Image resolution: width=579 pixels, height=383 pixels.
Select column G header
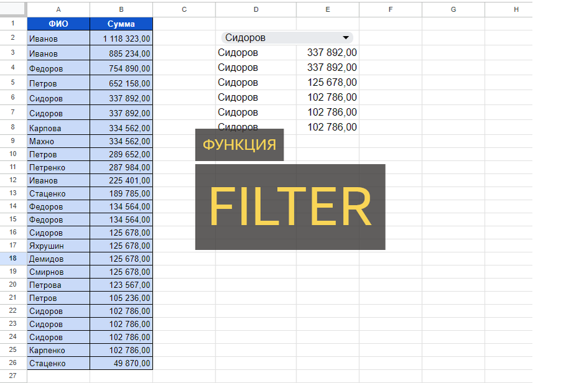pyautogui.click(x=453, y=9)
